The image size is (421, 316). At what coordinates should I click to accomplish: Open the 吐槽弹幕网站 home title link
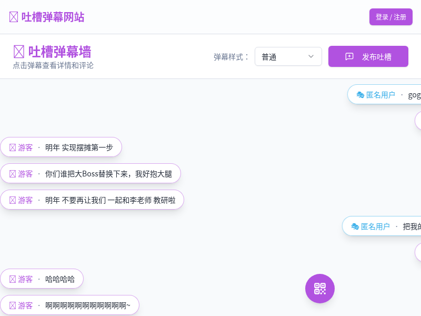click(x=53, y=17)
